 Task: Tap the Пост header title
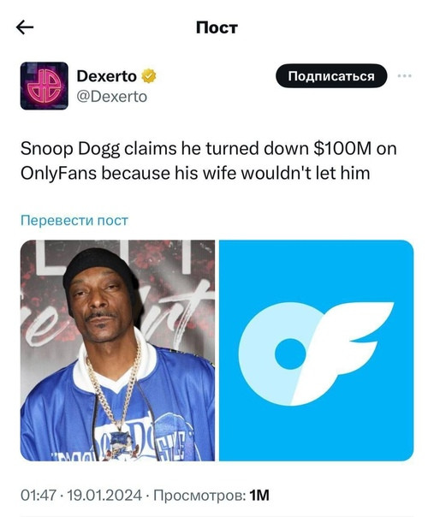[x=217, y=27]
